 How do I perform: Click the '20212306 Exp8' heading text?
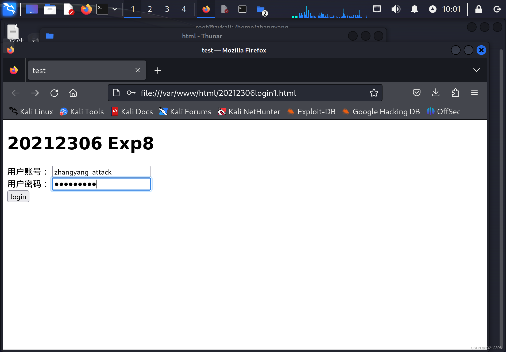click(81, 143)
